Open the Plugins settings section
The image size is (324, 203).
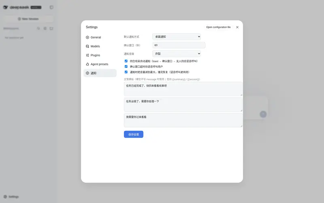pos(100,55)
